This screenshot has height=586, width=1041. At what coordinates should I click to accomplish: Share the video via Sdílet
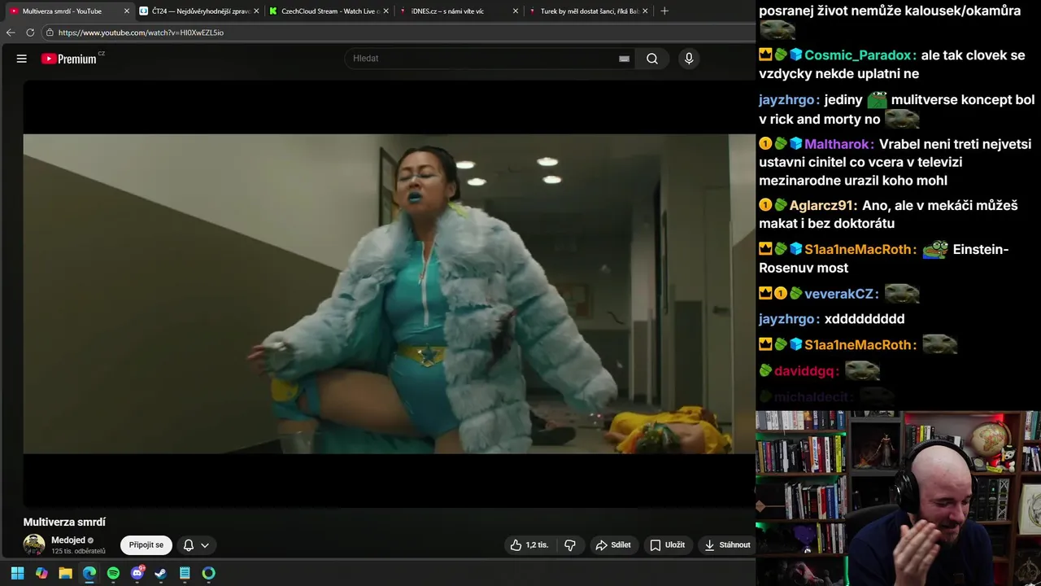coord(613,545)
